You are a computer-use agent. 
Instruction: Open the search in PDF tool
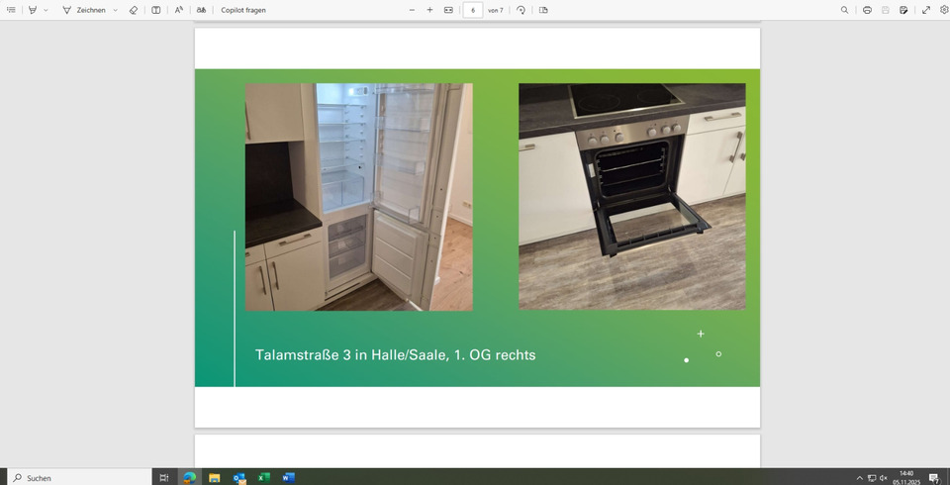pos(844,10)
